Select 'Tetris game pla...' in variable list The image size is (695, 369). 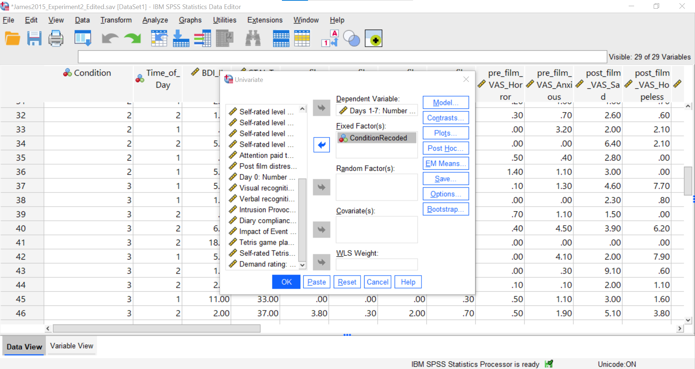click(x=263, y=242)
